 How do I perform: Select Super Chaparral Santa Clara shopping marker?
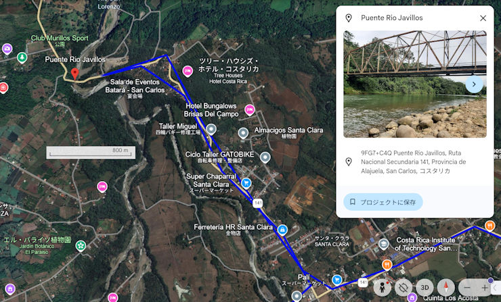(x=246, y=183)
